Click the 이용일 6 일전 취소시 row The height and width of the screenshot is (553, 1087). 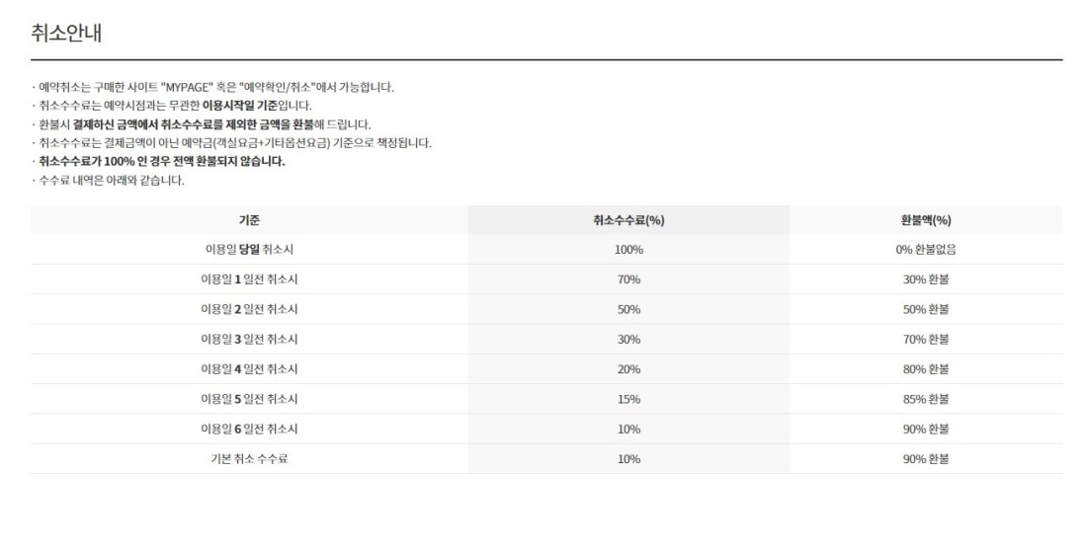tap(546, 429)
